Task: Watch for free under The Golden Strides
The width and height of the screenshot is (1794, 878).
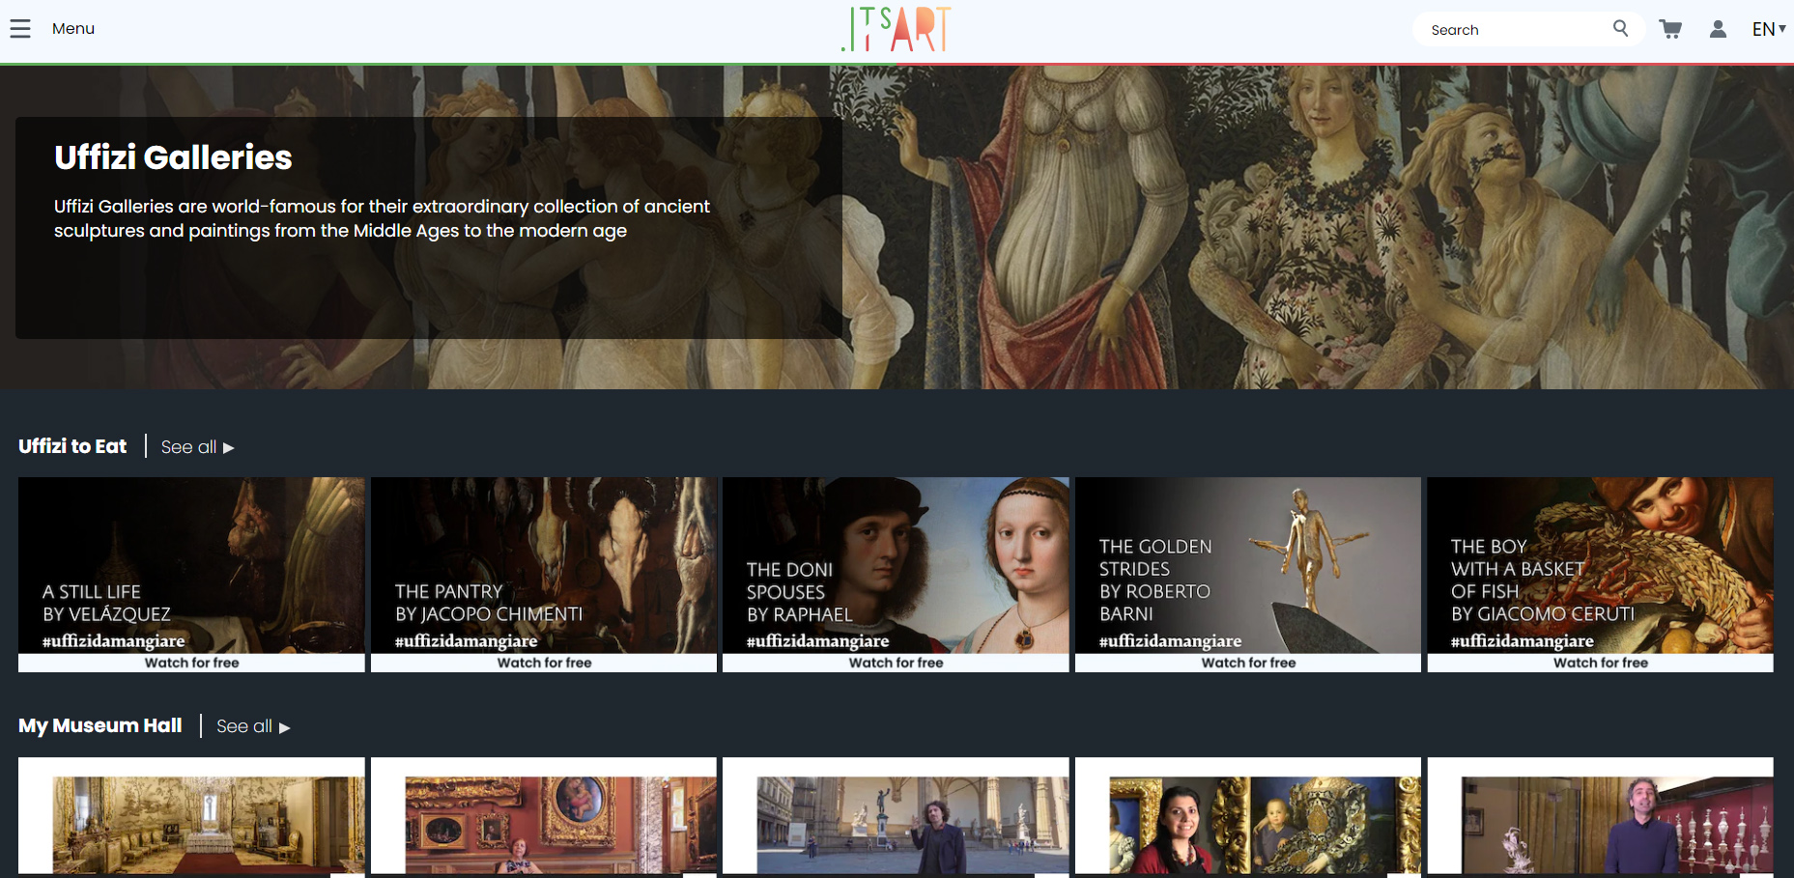Action: (1248, 663)
